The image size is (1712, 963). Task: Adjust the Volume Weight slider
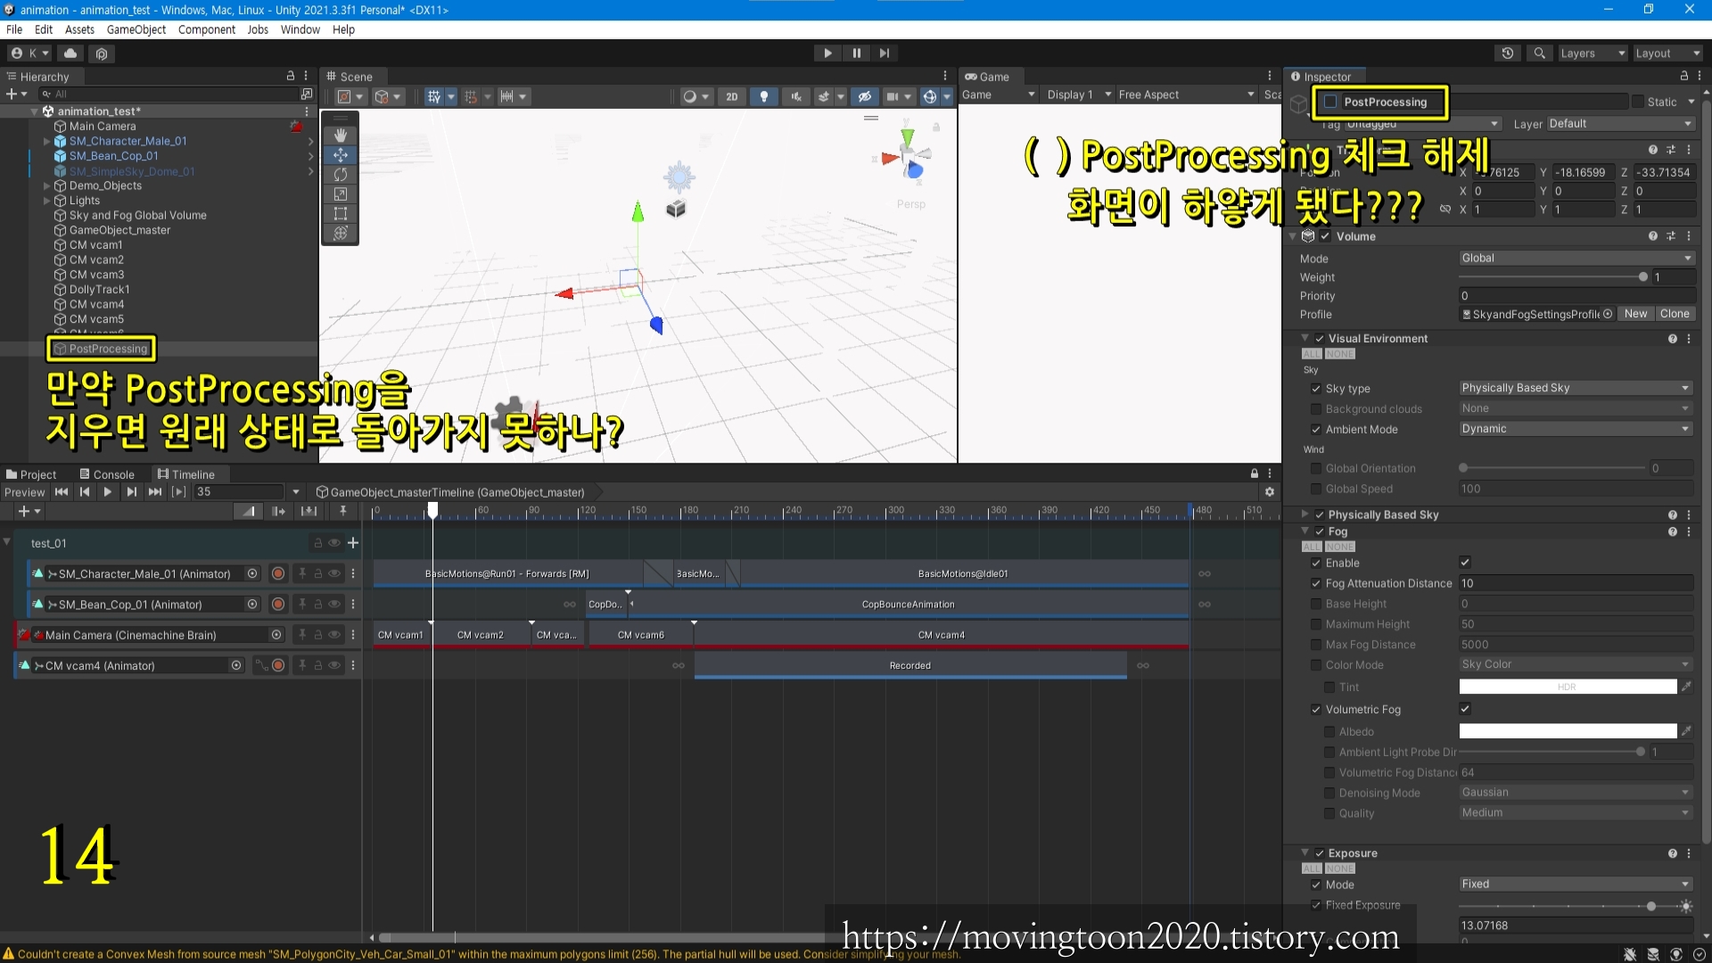(1553, 277)
